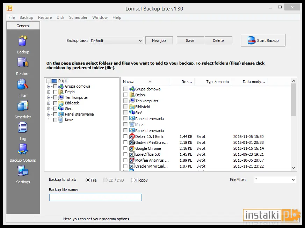
Task: Open the Restore menu
Action: [45, 17]
